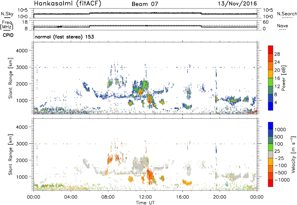Click the '12:00' time tick label
297x205 pixels.
pos(145,197)
